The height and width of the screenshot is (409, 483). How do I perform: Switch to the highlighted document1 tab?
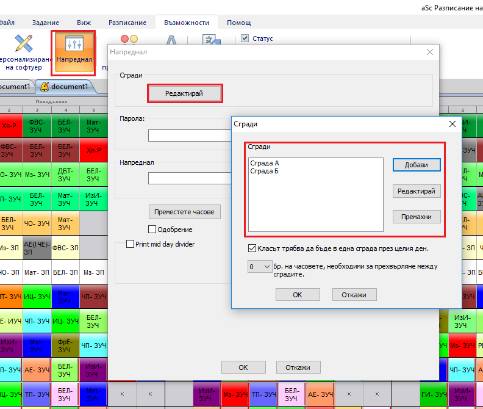click(x=64, y=87)
